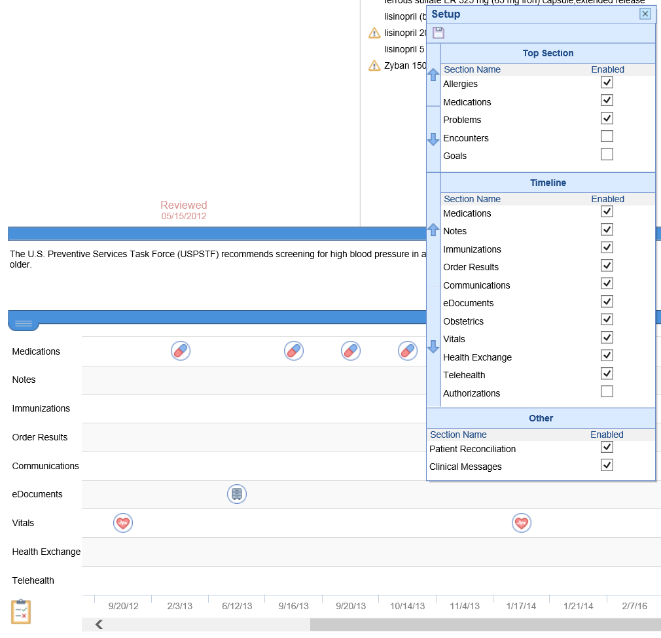Click the 6/12/13 date on timeline axis
The width and height of the screenshot is (661, 638).
[237, 606]
